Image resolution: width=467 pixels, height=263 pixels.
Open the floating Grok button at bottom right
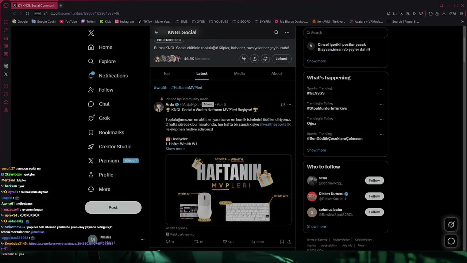pos(451,225)
